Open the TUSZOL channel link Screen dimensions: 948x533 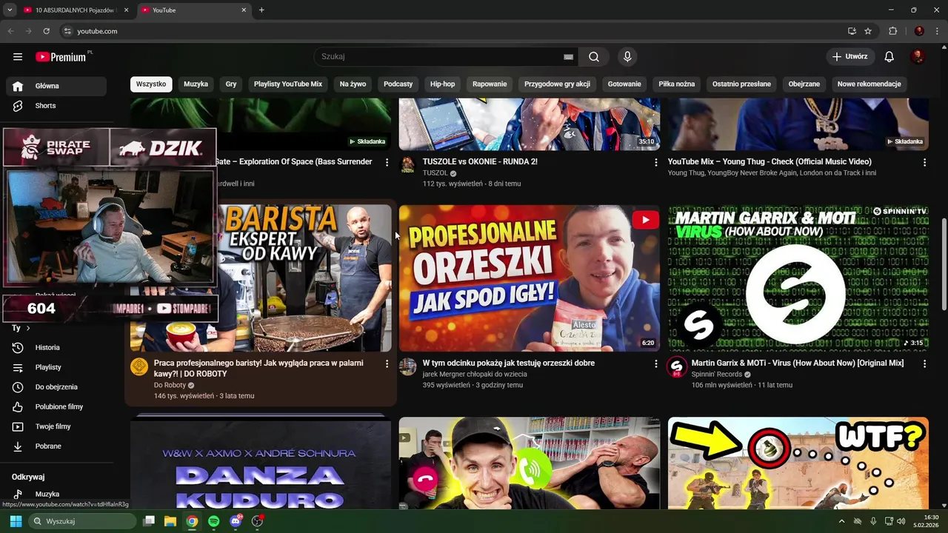point(435,173)
